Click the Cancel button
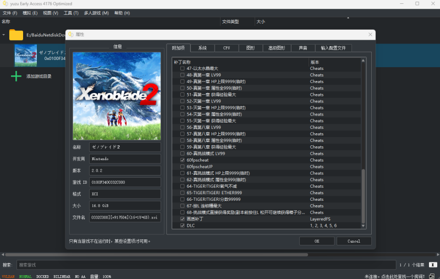The height and width of the screenshot is (279, 440). coord(354,241)
